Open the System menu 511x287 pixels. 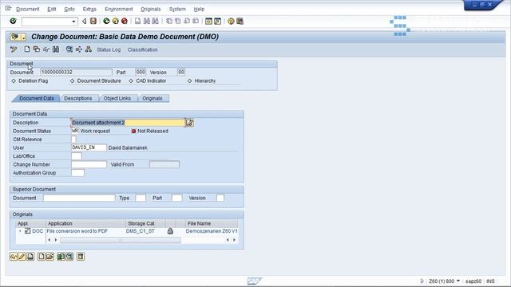(x=177, y=9)
